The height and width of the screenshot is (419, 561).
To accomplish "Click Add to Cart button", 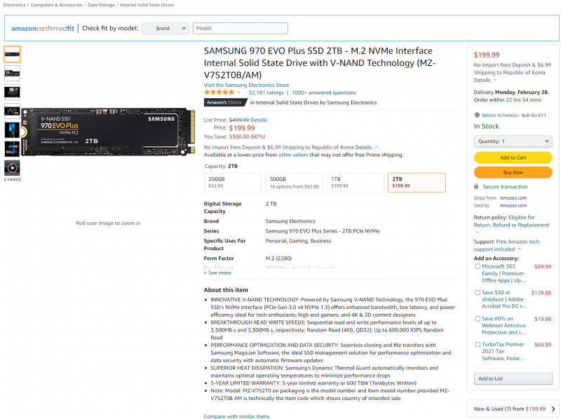I will point(513,158).
